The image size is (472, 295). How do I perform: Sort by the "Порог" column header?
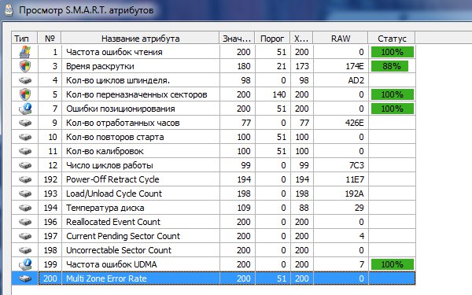pos(272,39)
